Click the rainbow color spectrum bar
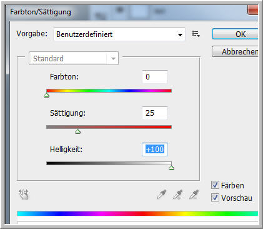Viewport: 263px width, 229px height. (137, 213)
